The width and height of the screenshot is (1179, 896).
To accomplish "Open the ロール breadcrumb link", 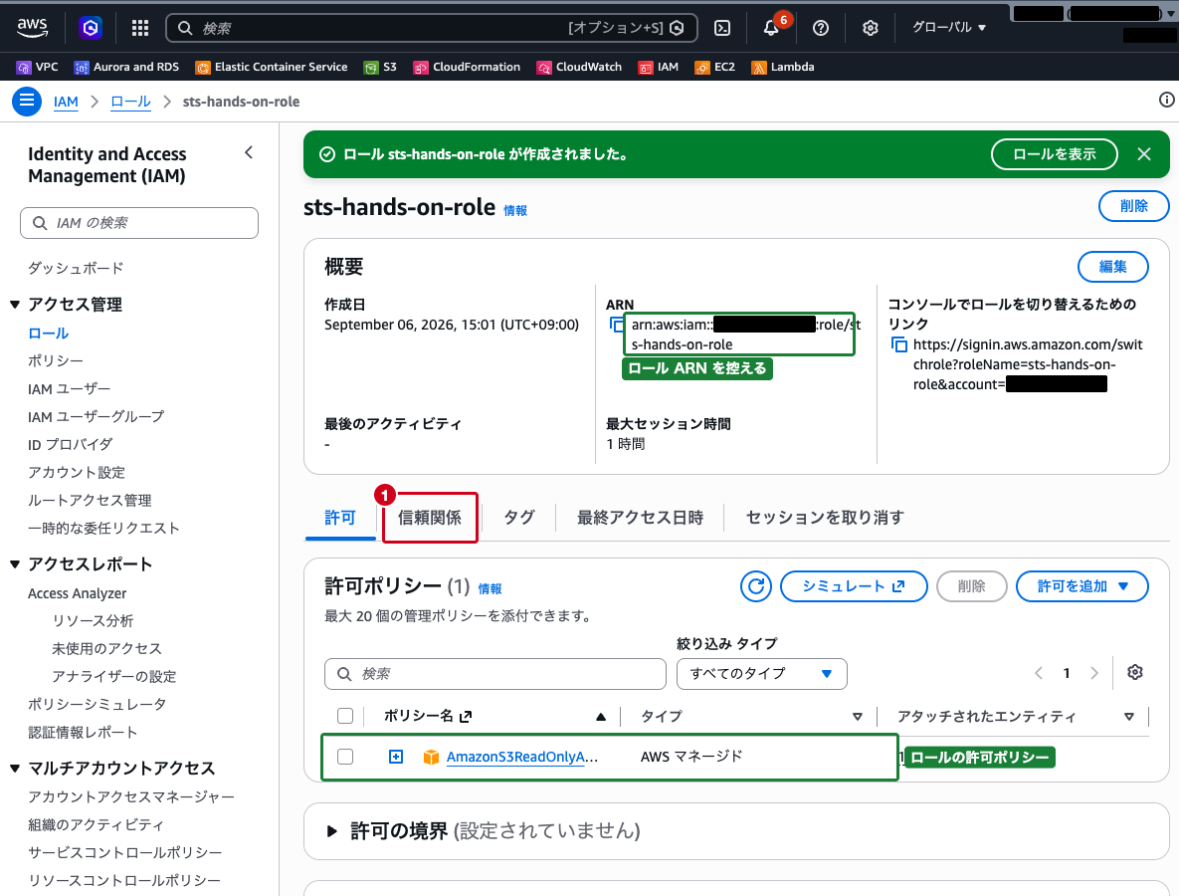I will tap(130, 102).
